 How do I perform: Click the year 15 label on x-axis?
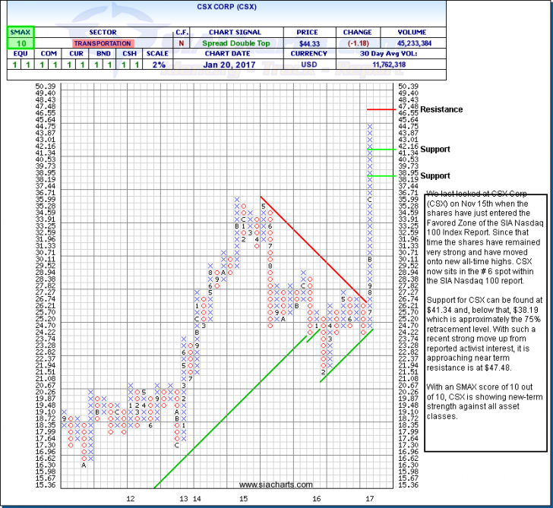243,498
